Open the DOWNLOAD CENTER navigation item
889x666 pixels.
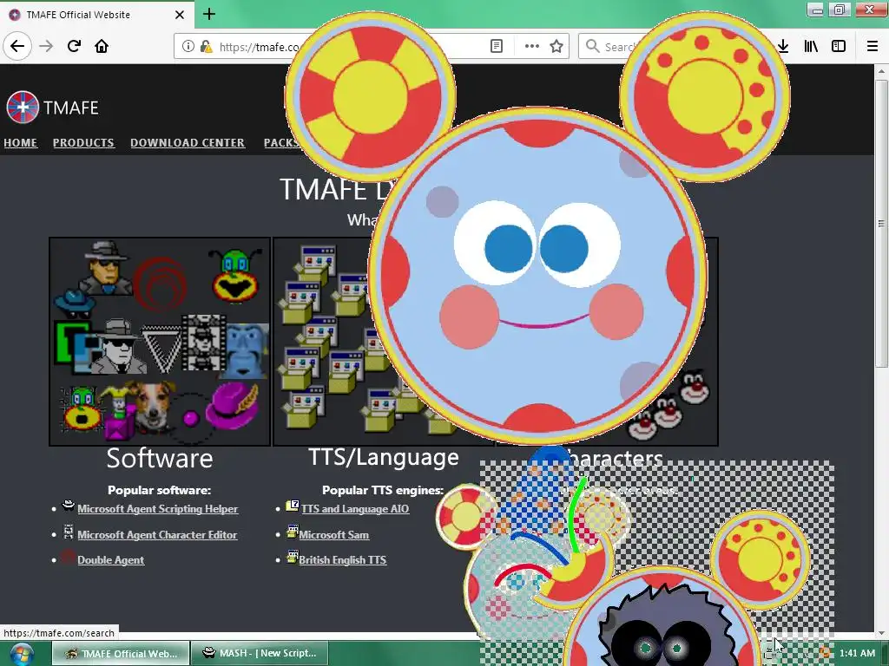coord(188,143)
